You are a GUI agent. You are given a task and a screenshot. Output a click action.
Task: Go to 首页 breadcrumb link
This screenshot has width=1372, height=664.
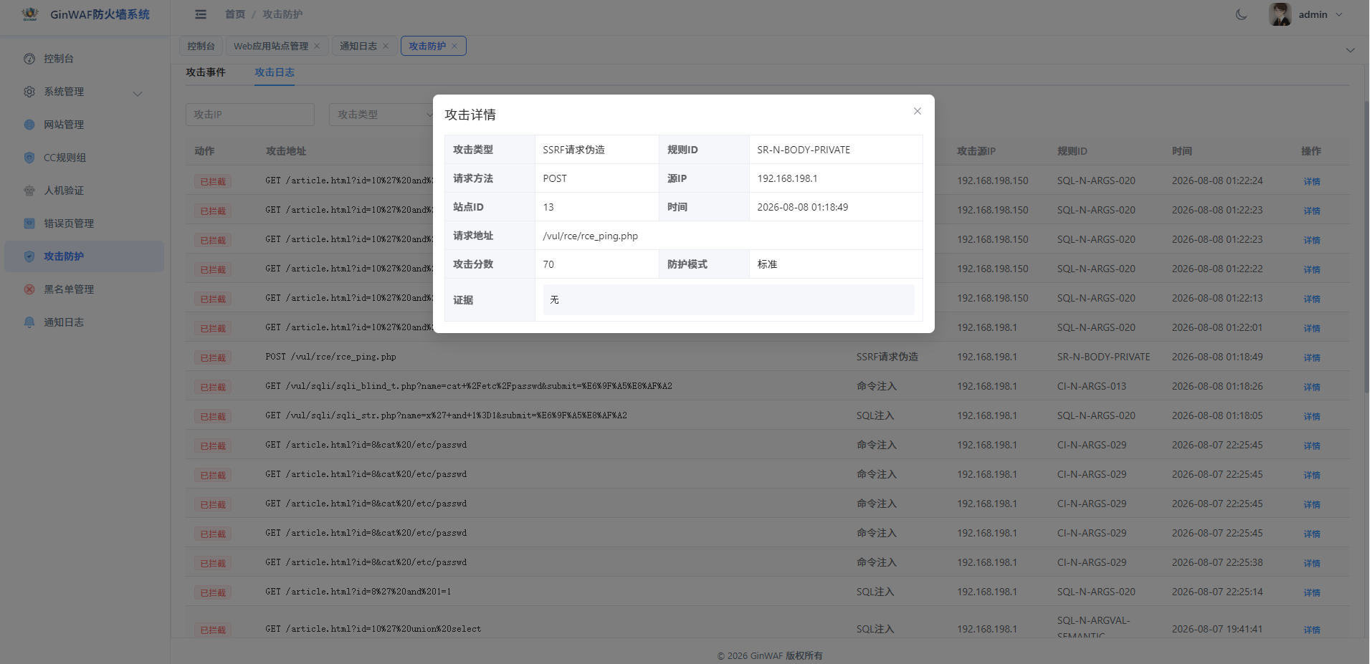coord(235,14)
